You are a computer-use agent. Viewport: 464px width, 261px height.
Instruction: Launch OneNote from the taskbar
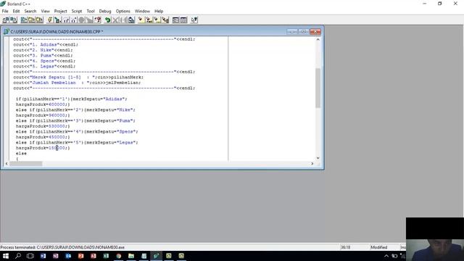pyautogui.click(x=56, y=256)
